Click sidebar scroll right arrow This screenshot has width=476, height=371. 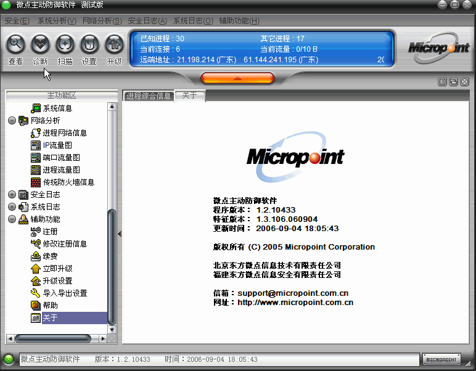tap(103, 338)
